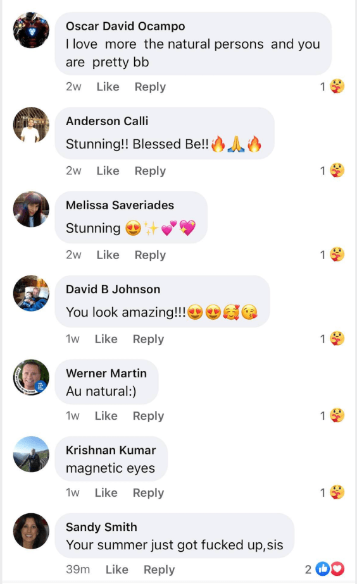Image resolution: width=357 pixels, height=584 pixels.
Task: Open Oscar David Ocampo's profile picture
Action: coord(31,30)
